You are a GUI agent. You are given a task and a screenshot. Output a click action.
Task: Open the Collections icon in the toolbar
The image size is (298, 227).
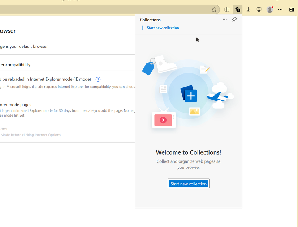237,9
